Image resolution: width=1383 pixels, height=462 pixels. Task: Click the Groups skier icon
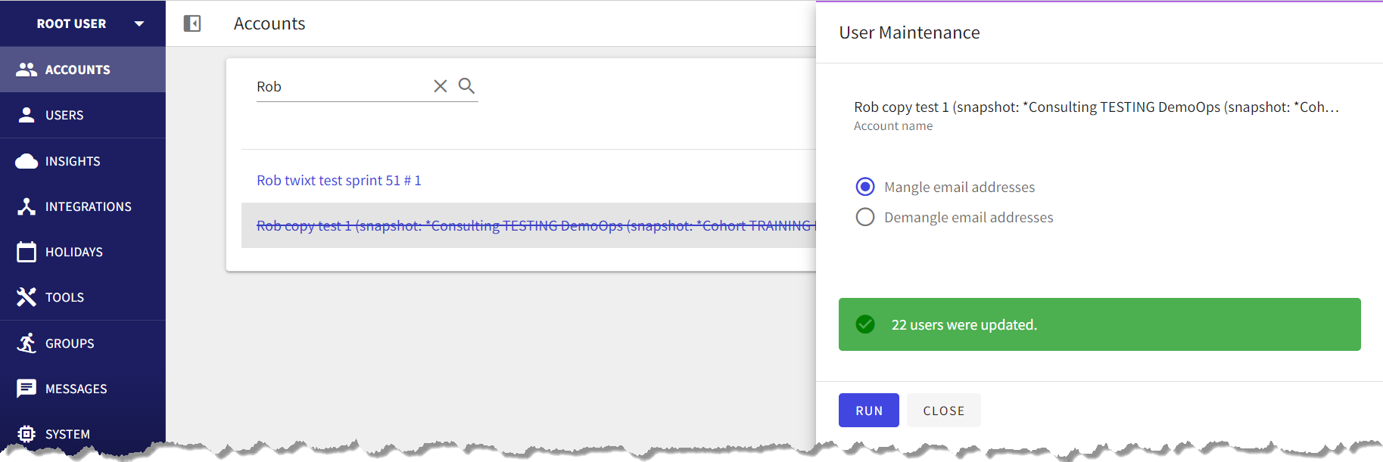pos(26,343)
